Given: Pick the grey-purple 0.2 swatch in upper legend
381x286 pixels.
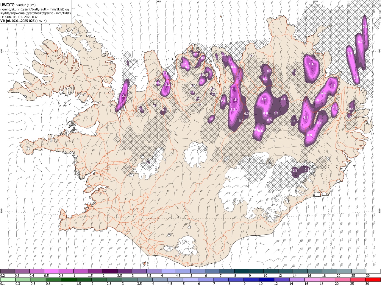Looking at the screenshot, I should coord(7,271).
